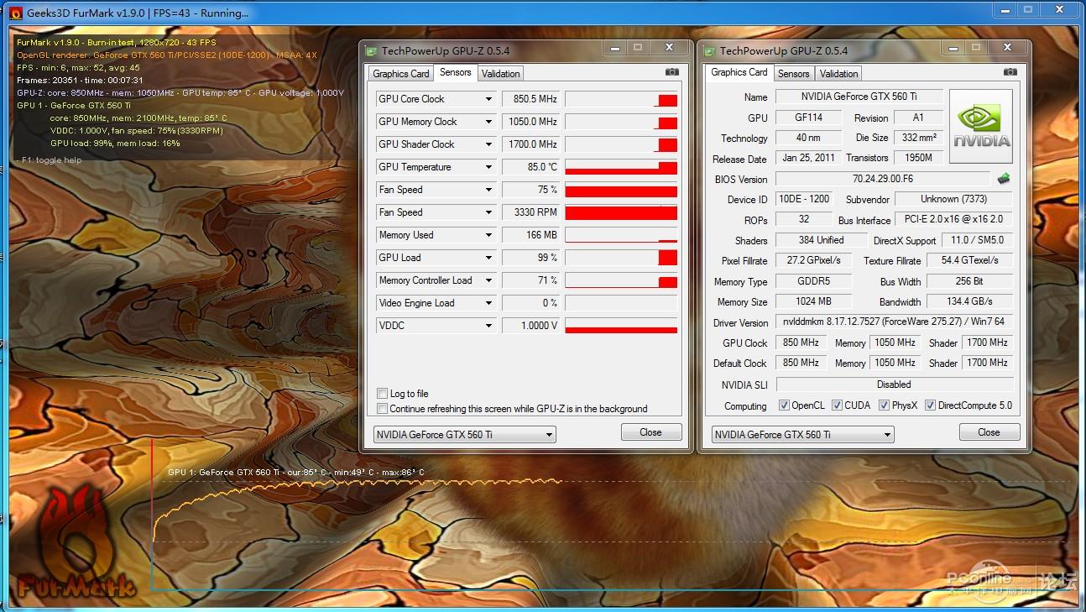Minimize the FurMark window

pyautogui.click(x=1005, y=10)
